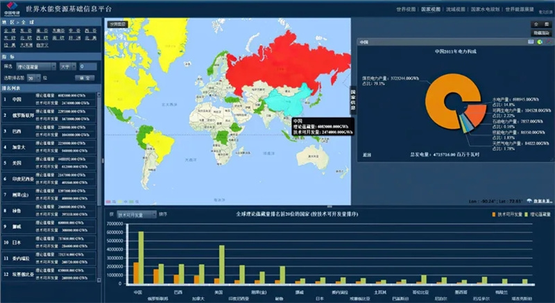Open the 理论蕴藏量 filter dropdown
The image size is (555, 303).
tap(36, 67)
